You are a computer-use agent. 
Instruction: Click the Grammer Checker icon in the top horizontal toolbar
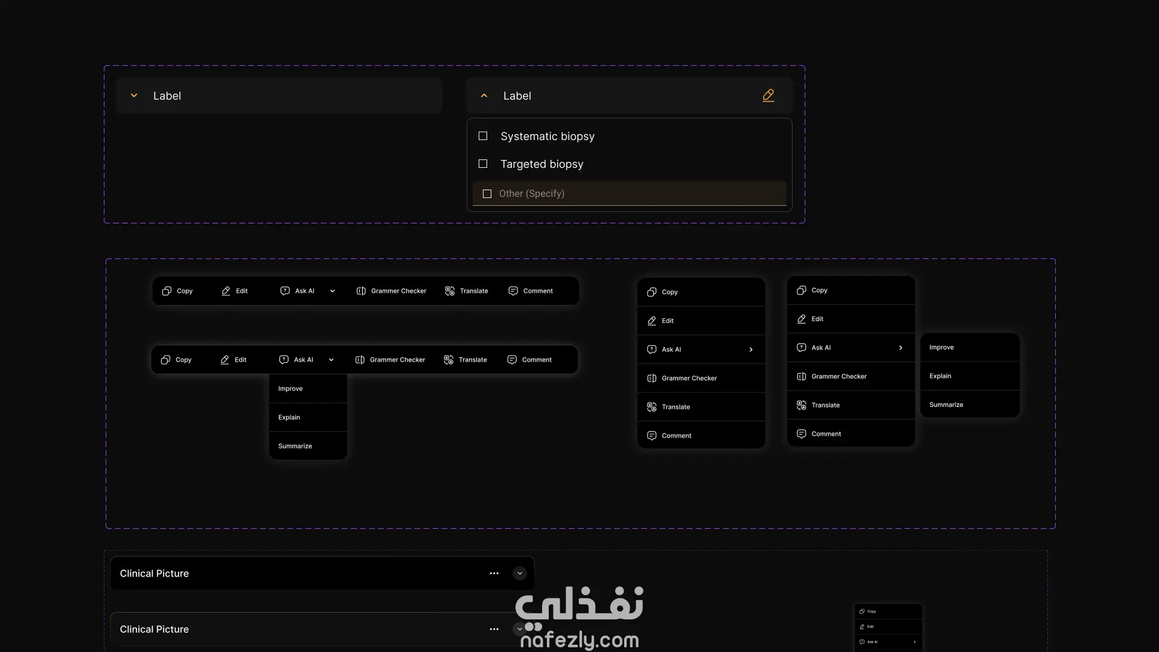(361, 291)
